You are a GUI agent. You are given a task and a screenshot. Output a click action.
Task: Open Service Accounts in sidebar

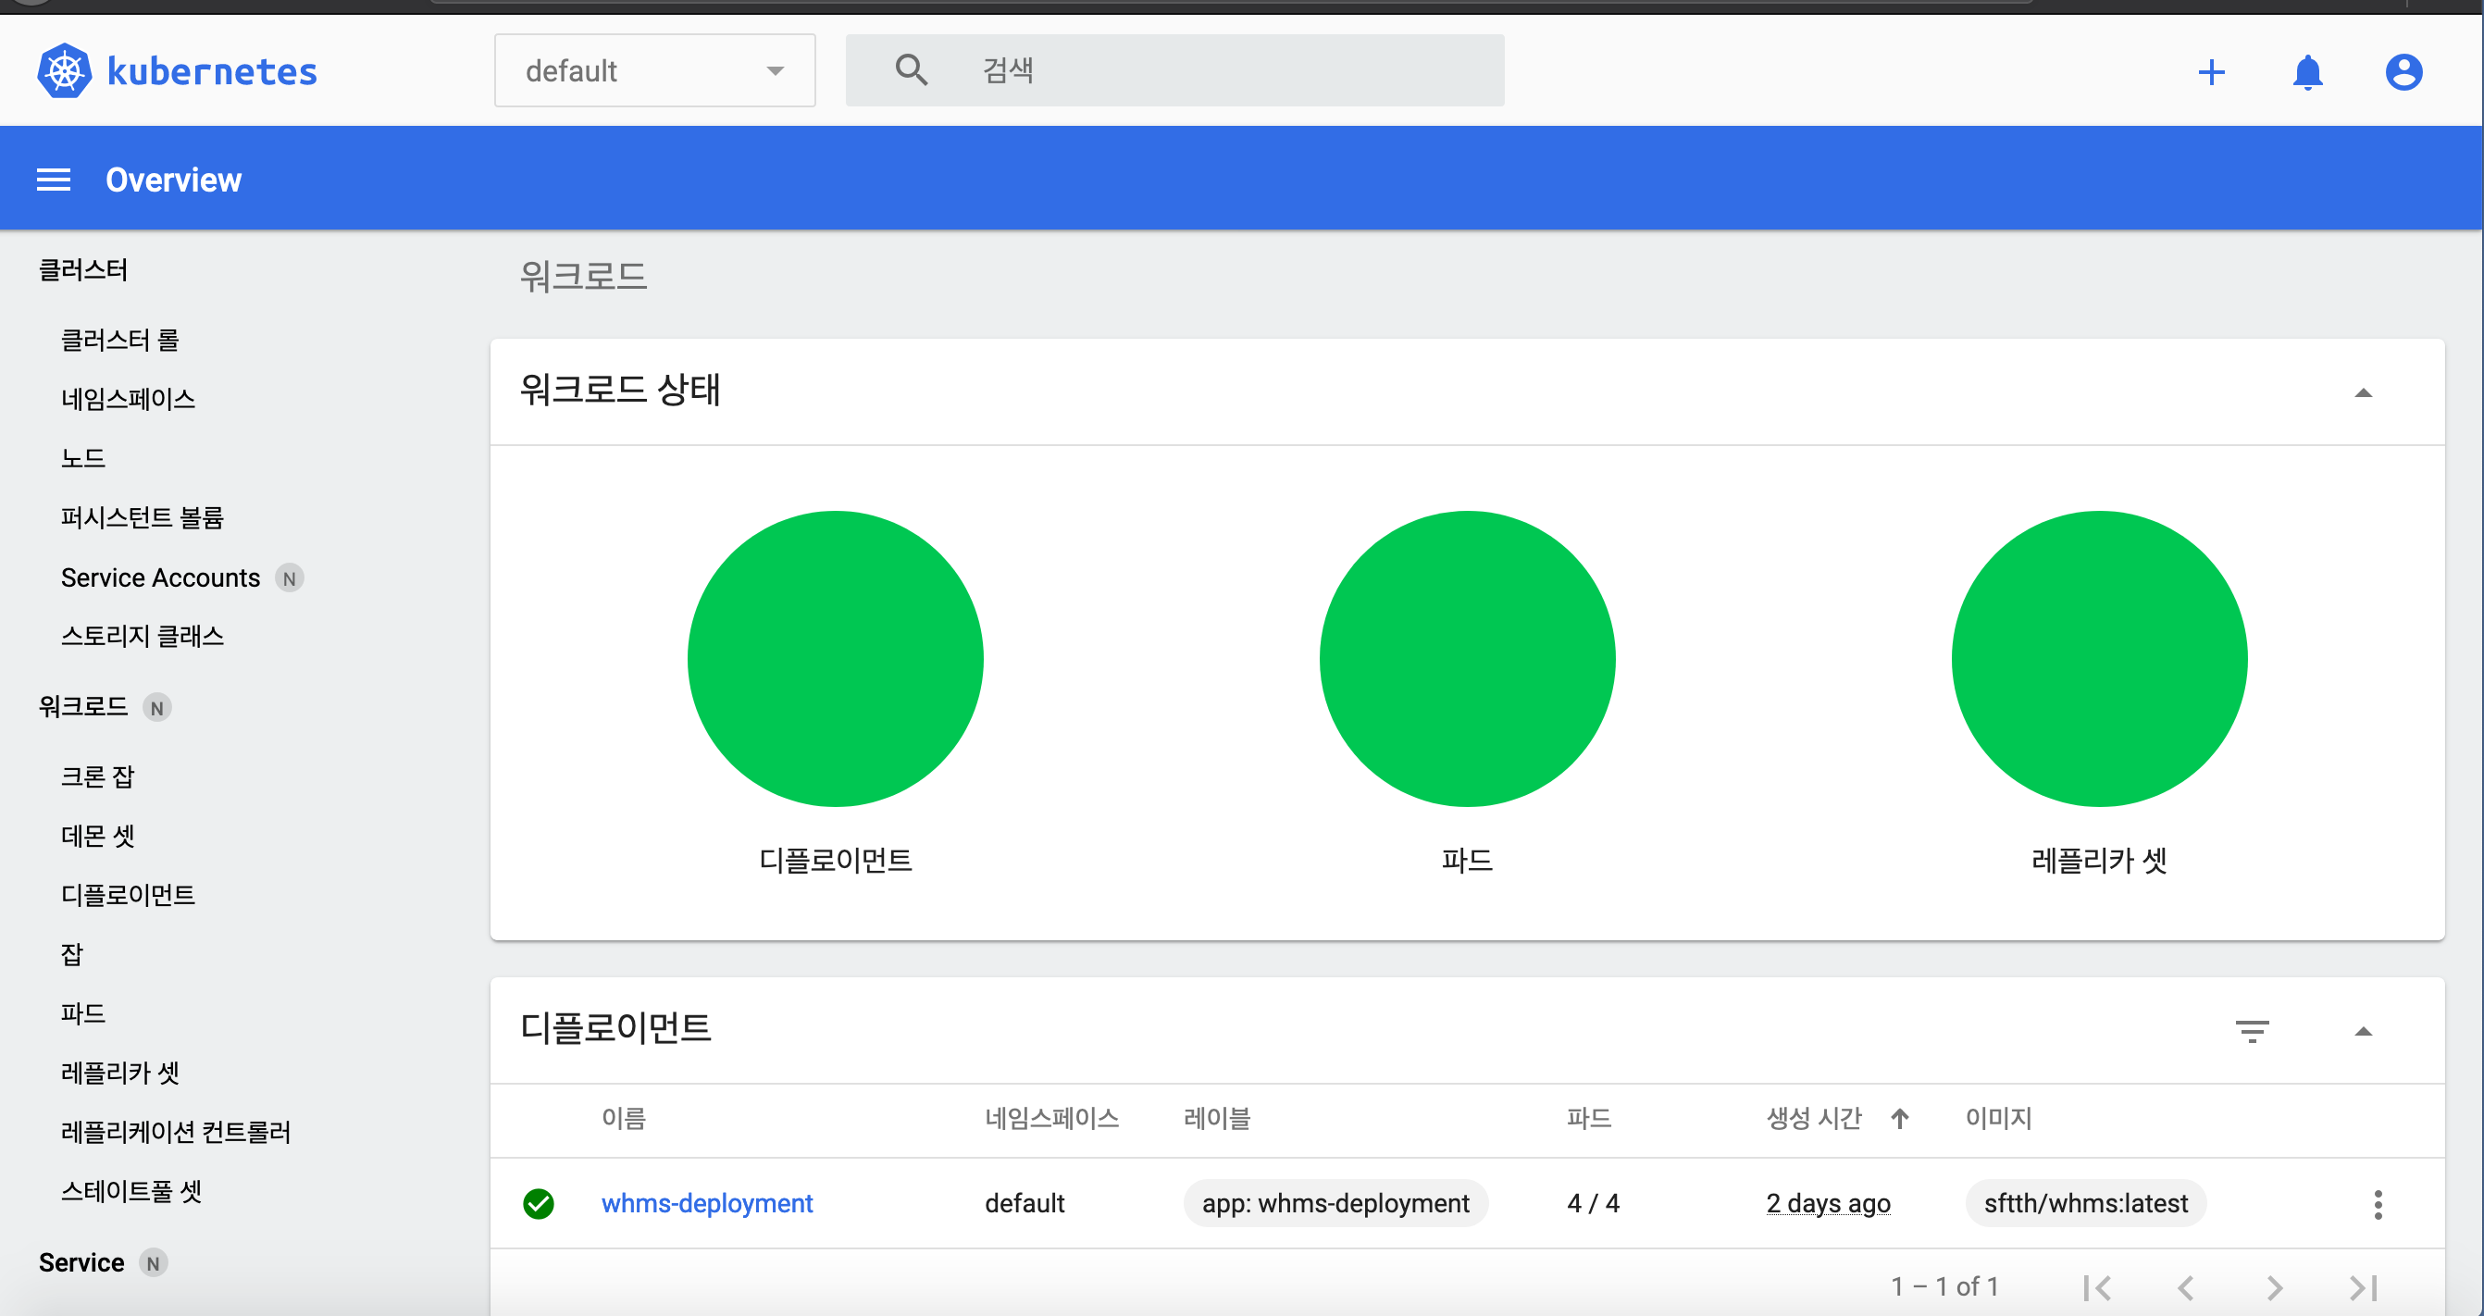point(160,577)
